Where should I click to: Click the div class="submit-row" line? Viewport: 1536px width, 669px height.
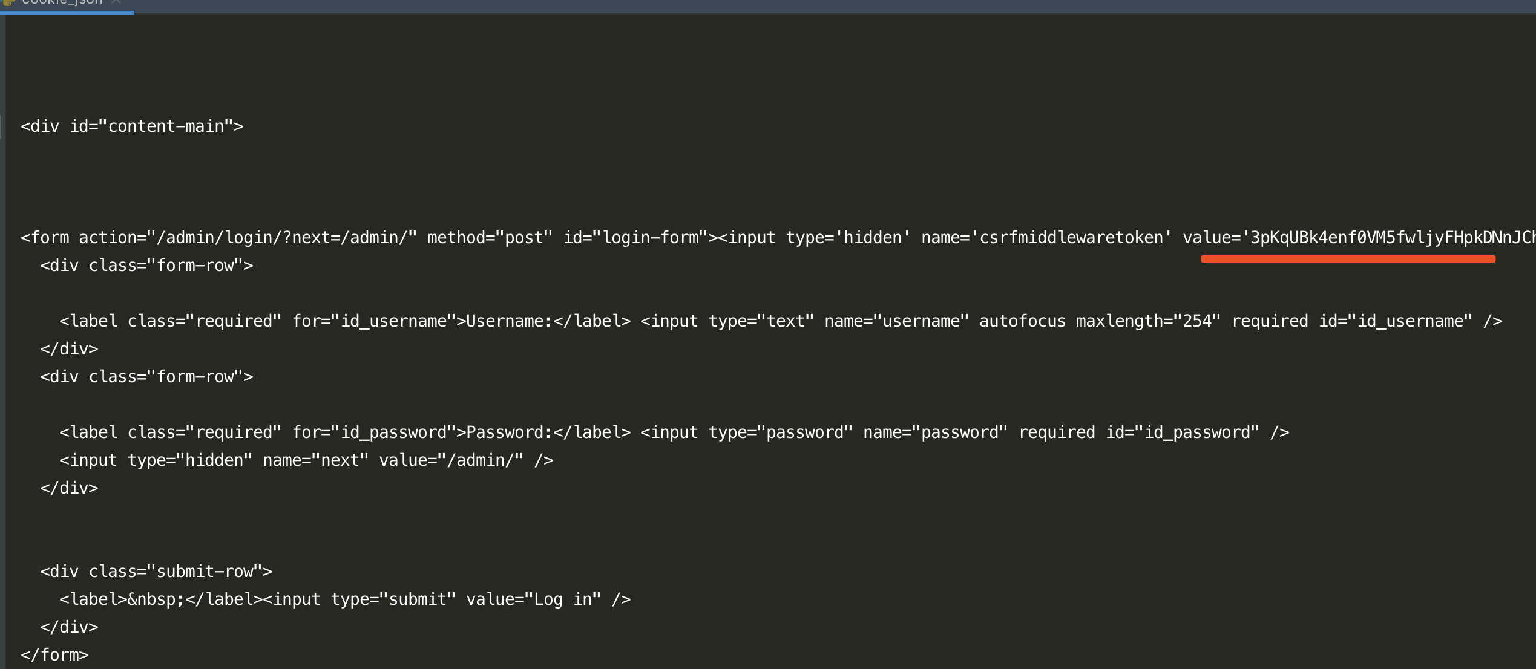coord(156,572)
